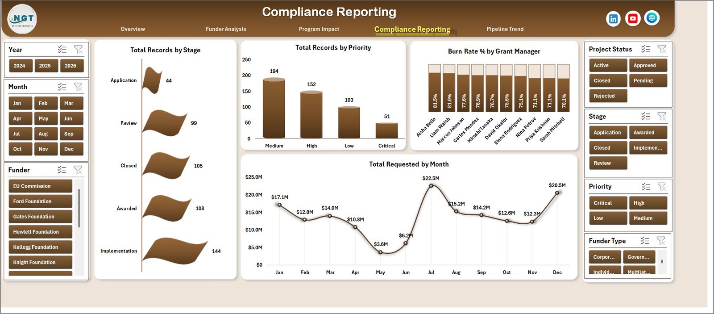
Task: Filter Priority by Critical
Action: (608, 203)
